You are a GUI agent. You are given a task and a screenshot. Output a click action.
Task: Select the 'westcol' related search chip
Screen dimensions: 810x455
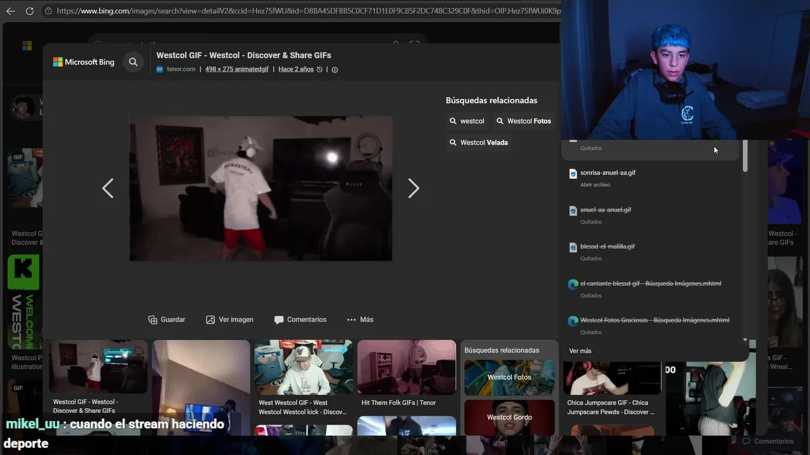pos(467,121)
